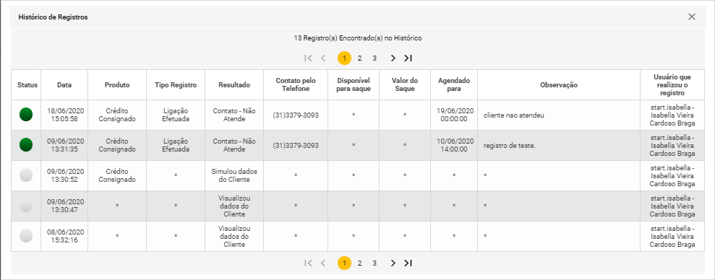Go to previous page in top pagination
715x280 pixels.
(x=323, y=58)
